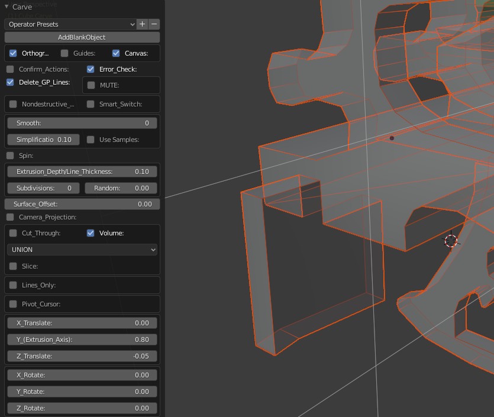Click the Surface_Offset value field

click(82, 204)
